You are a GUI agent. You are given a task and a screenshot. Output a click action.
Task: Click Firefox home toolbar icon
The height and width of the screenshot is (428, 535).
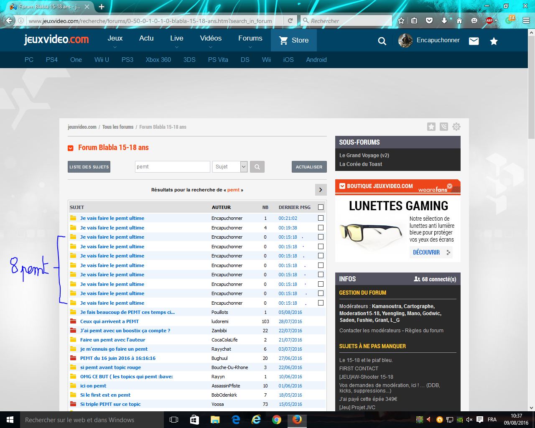coord(459,20)
